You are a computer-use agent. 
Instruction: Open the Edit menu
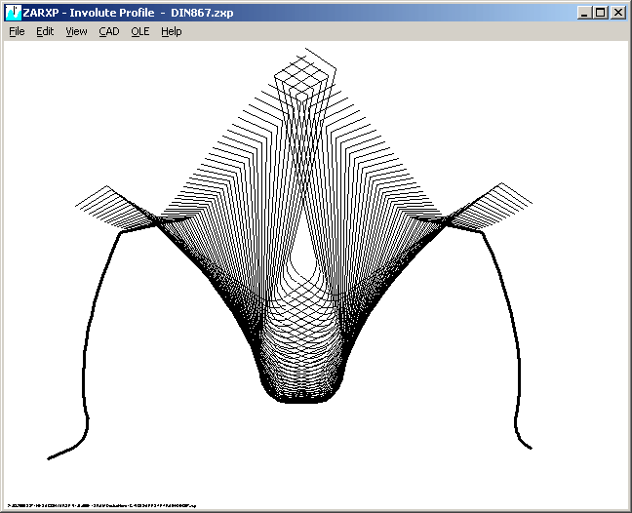[x=45, y=31]
